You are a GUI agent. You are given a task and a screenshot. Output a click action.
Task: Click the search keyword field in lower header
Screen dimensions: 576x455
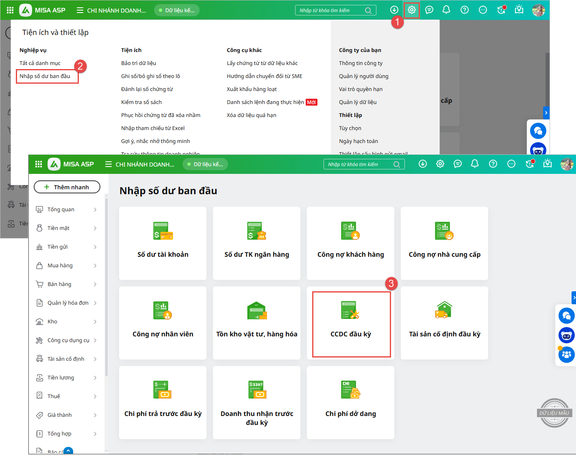[358, 165]
